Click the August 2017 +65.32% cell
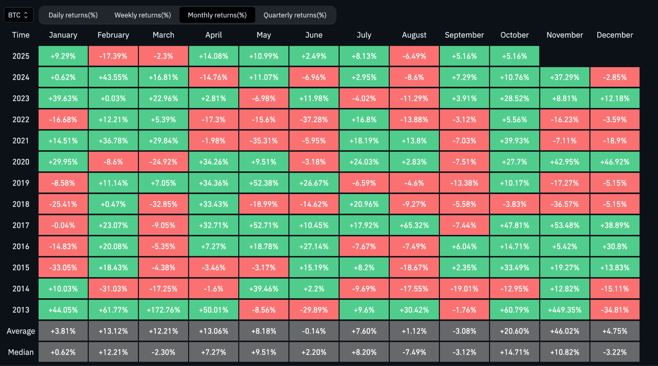This screenshot has width=658, height=366. [x=414, y=225]
